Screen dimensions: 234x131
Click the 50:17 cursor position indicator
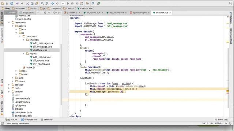tap(205, 123)
